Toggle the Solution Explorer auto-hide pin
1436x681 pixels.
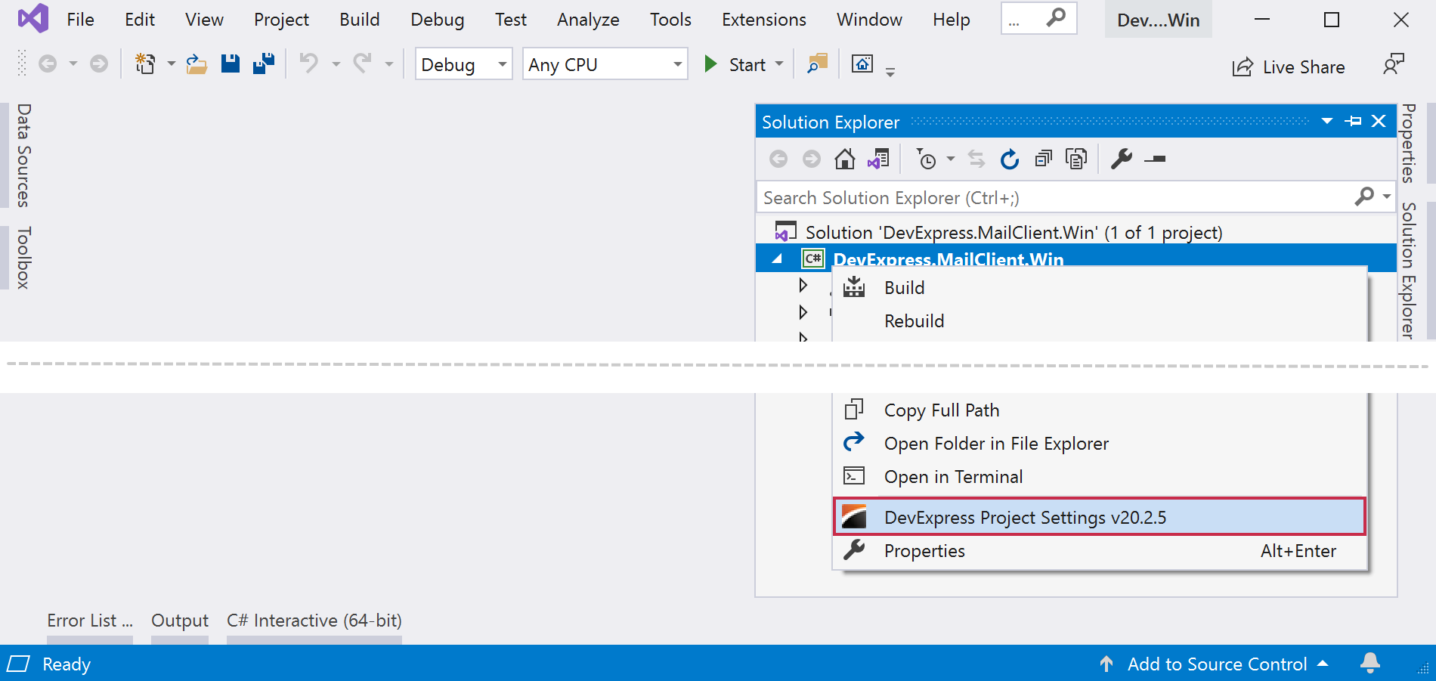[x=1353, y=122]
